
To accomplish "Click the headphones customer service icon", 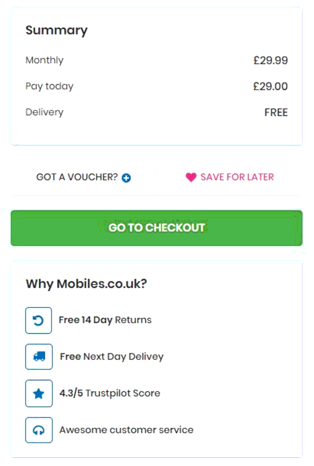I will (39, 430).
